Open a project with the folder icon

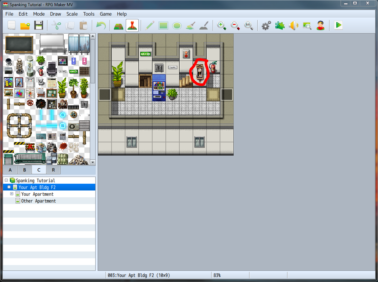(x=25, y=25)
